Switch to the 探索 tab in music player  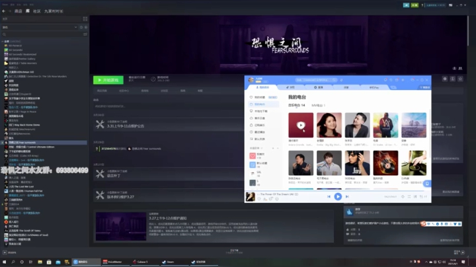click(346, 87)
